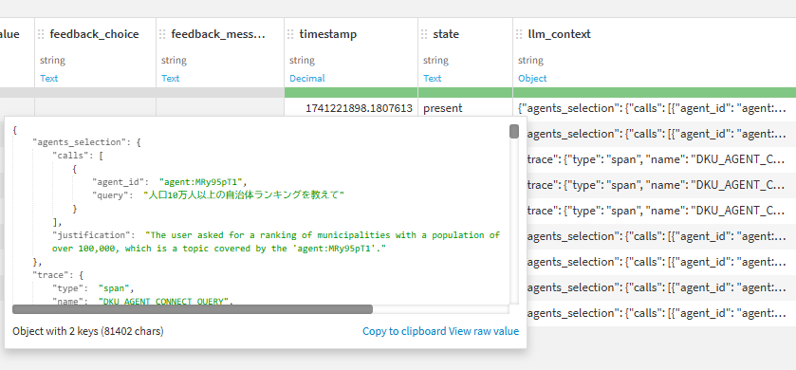Click Copy to clipboard link

coord(404,331)
